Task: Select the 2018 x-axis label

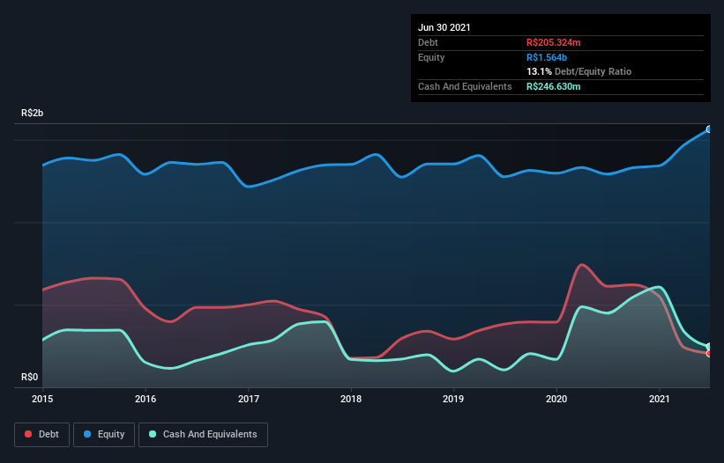Action: click(351, 399)
